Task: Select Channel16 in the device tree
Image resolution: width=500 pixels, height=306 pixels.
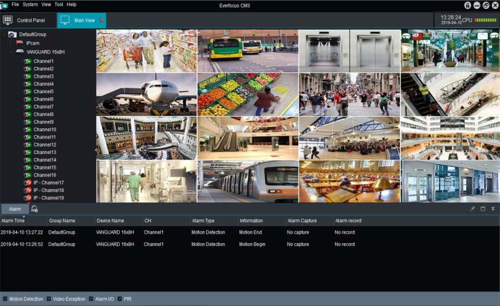Action: [x=45, y=175]
